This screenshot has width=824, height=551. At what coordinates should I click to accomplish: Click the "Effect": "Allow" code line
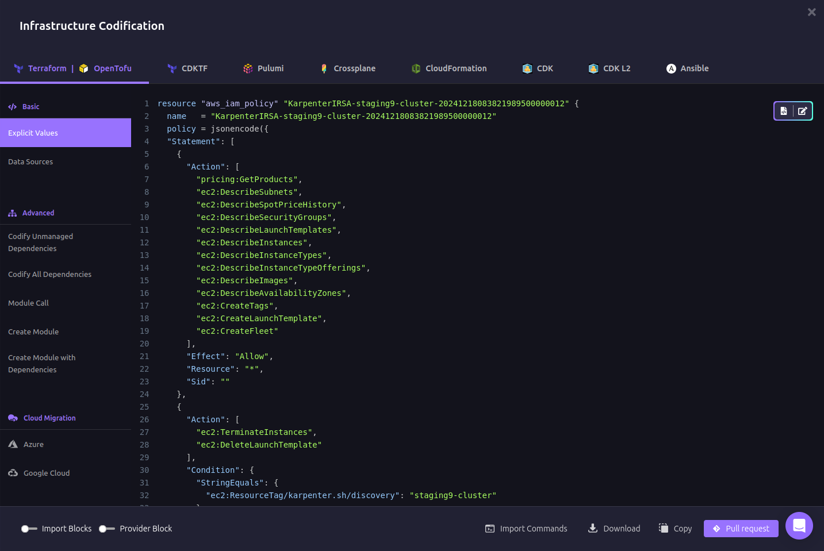coord(230,356)
